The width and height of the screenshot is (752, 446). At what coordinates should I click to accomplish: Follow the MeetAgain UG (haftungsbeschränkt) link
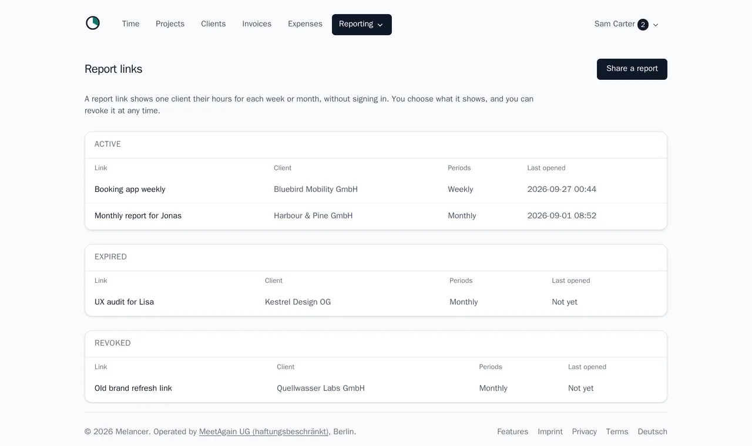(x=264, y=432)
